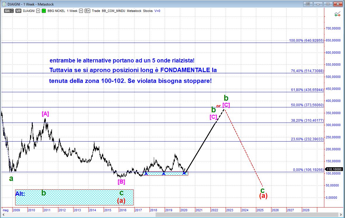The width and height of the screenshot is (345, 218).
Task: Click the first blue arrow marker near 2017
Action: (146, 174)
